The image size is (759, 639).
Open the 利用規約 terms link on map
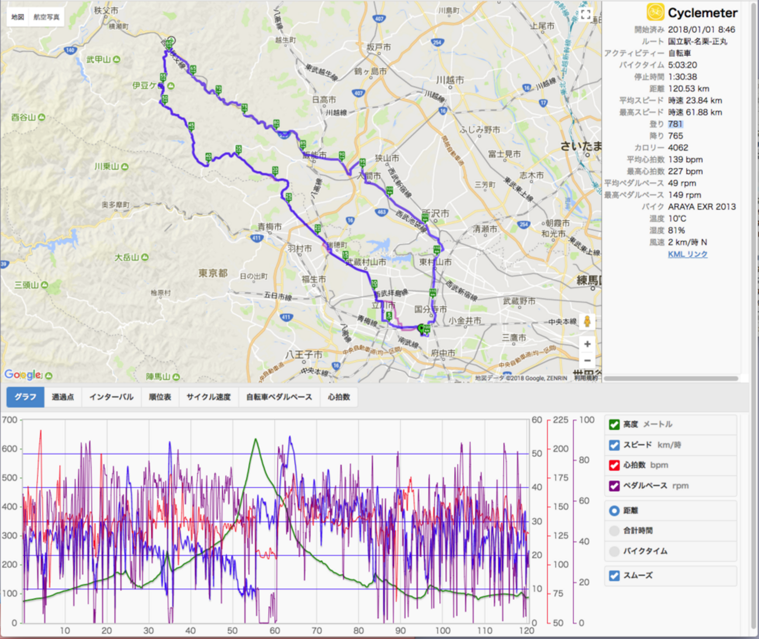coord(586,378)
